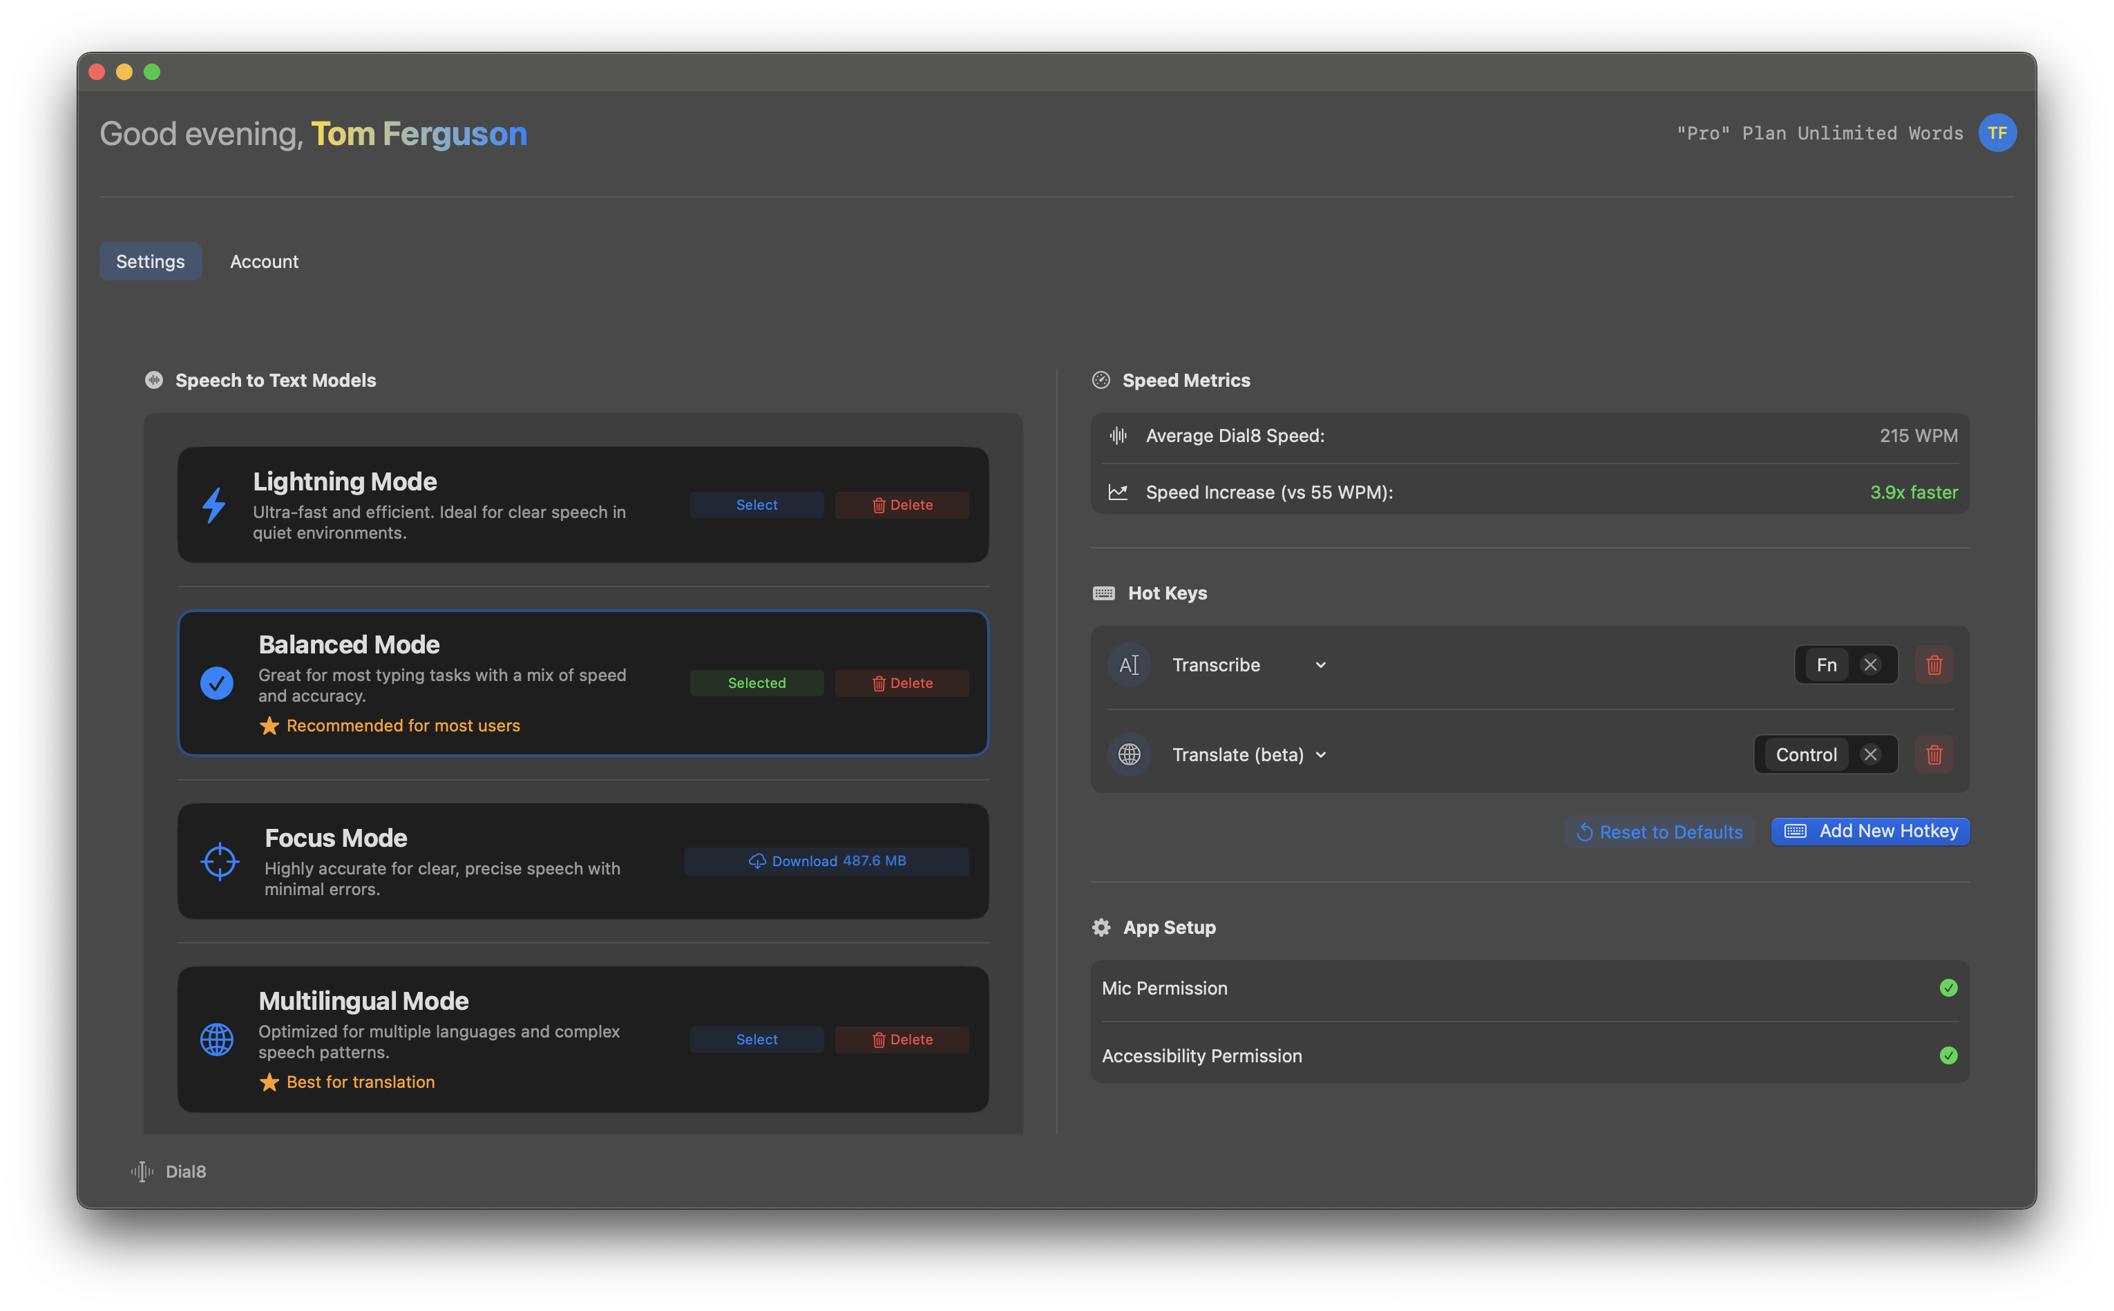Click the Multilingual Mode globe icon
Viewport: 2114px width, 1311px height.
coord(217,1039)
